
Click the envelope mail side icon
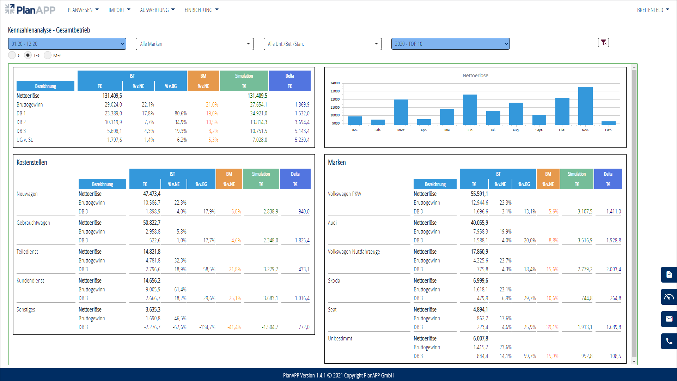669,319
